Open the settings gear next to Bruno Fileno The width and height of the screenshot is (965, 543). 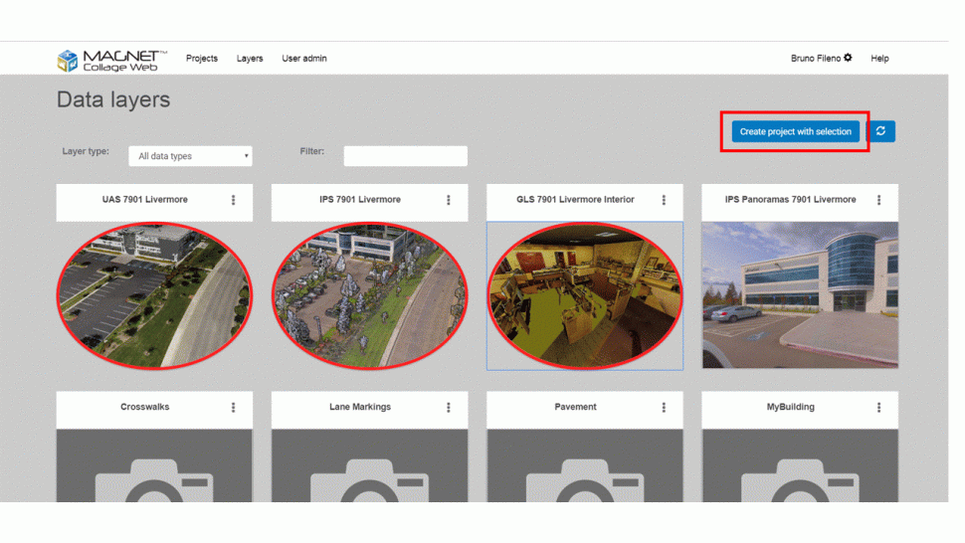[x=848, y=58]
